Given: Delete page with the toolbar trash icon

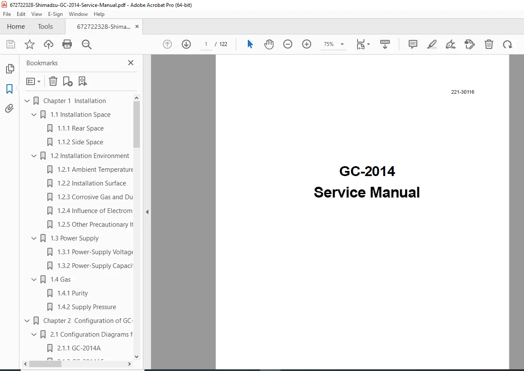Looking at the screenshot, I should (x=489, y=44).
